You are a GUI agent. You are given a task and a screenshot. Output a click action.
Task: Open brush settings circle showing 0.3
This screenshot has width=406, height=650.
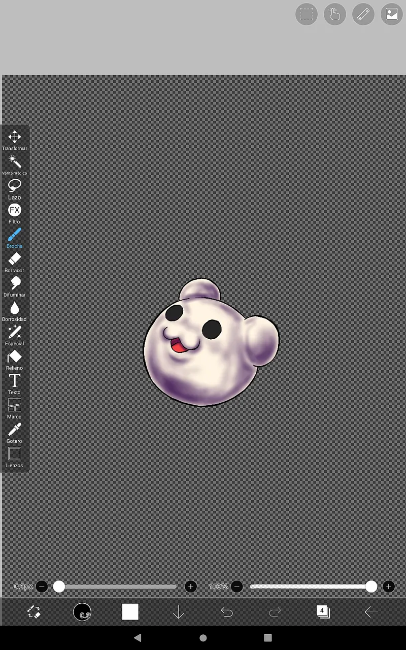coord(82,612)
